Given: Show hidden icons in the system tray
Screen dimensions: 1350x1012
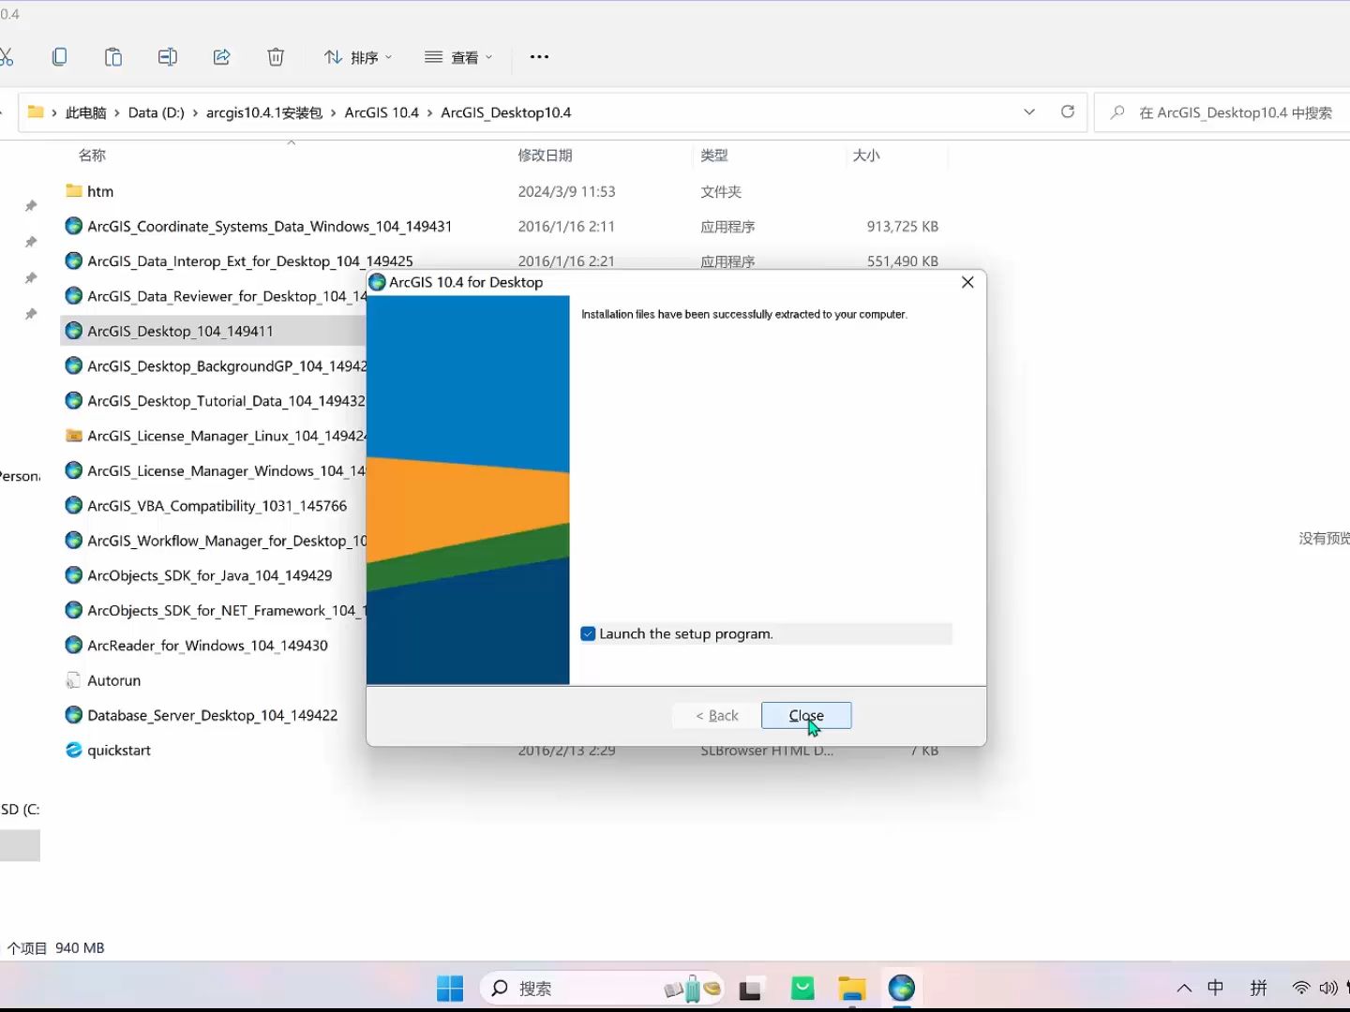Looking at the screenshot, I should [x=1183, y=988].
